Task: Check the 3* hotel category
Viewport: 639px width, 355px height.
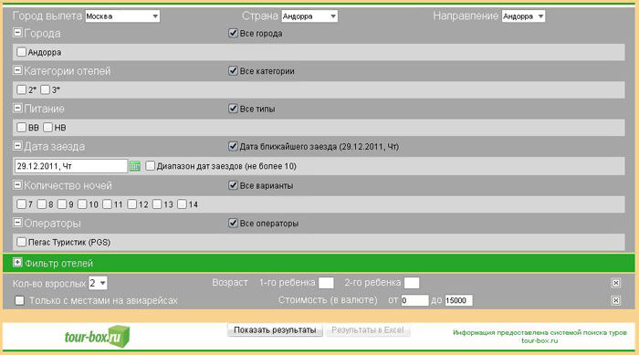Action: pos(46,89)
